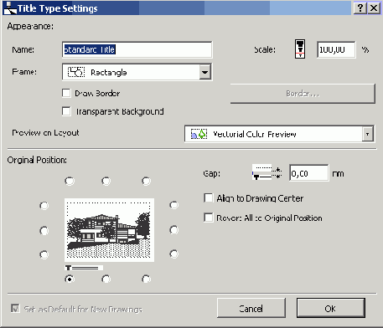Select the left side lower position radio

point(44,254)
